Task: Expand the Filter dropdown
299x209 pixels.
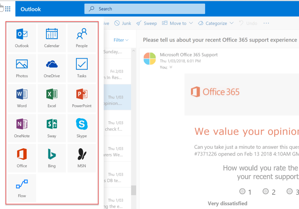Action: [x=121, y=40]
